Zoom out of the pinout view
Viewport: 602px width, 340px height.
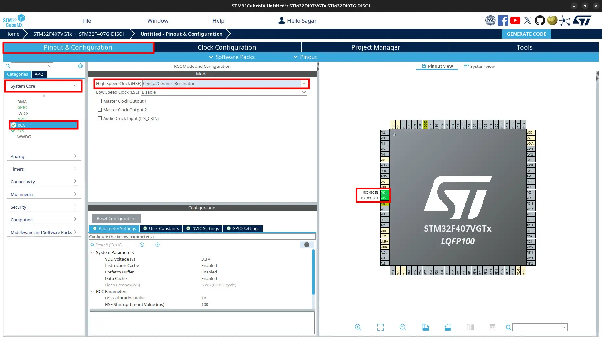(403, 327)
